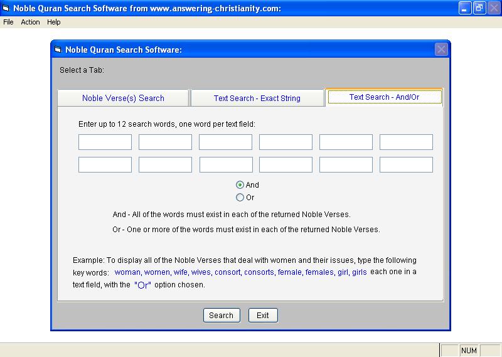Click the inner dialog title bar icon
The image size is (502, 357).
click(58, 50)
